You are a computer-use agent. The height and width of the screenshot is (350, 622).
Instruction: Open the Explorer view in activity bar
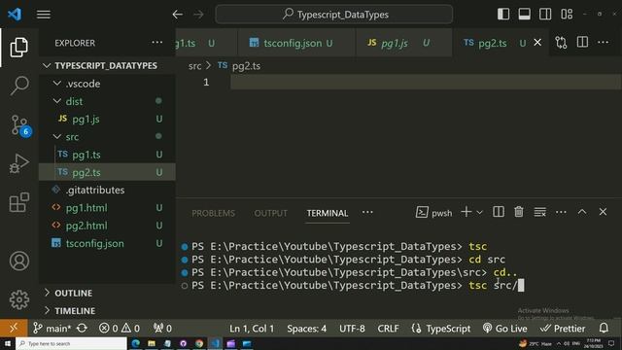pyautogui.click(x=18, y=48)
